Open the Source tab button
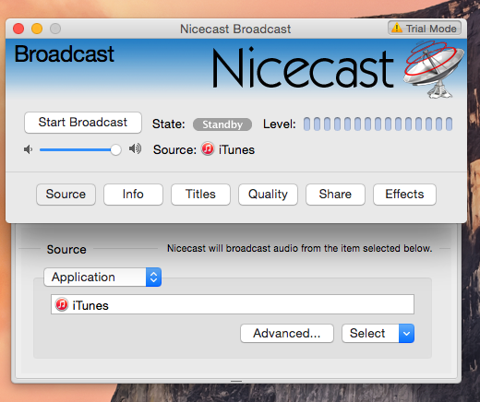The height and width of the screenshot is (402, 480). point(66,195)
